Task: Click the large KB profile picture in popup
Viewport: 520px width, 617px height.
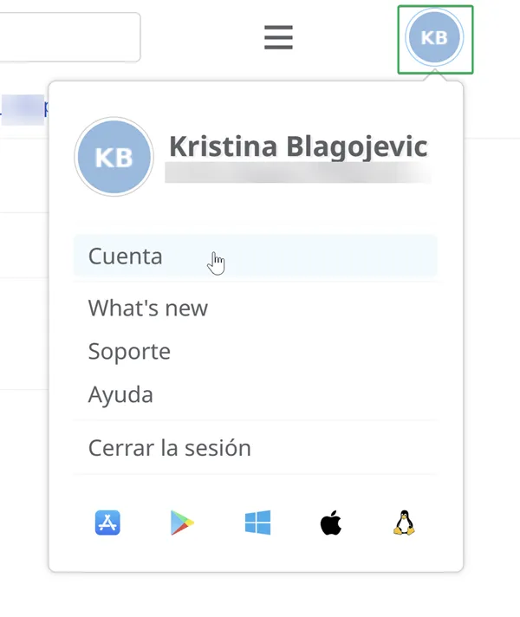Action: point(114,157)
